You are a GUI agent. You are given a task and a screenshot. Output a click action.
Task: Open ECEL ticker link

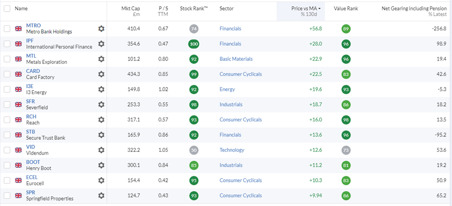click(32, 177)
